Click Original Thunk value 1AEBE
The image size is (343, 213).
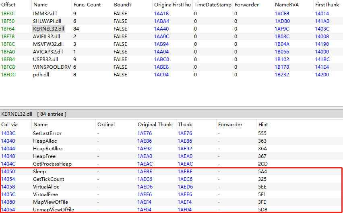[145, 172]
